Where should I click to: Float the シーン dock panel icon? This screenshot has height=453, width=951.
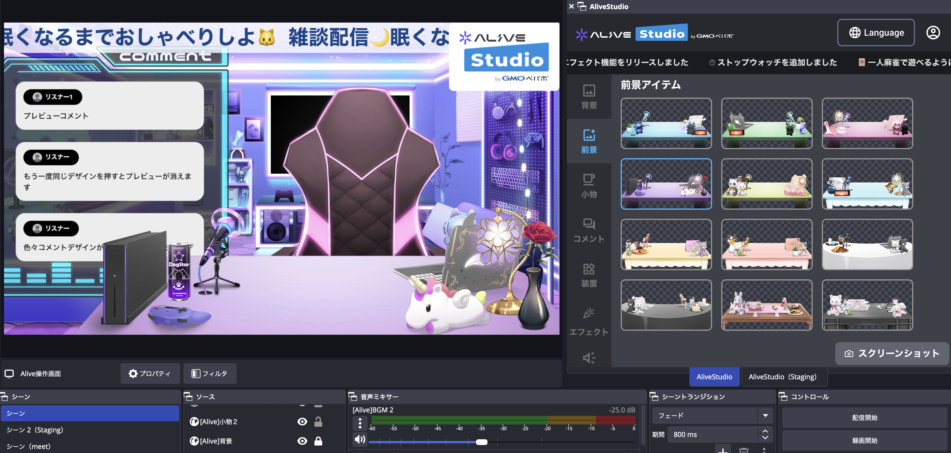point(4,396)
